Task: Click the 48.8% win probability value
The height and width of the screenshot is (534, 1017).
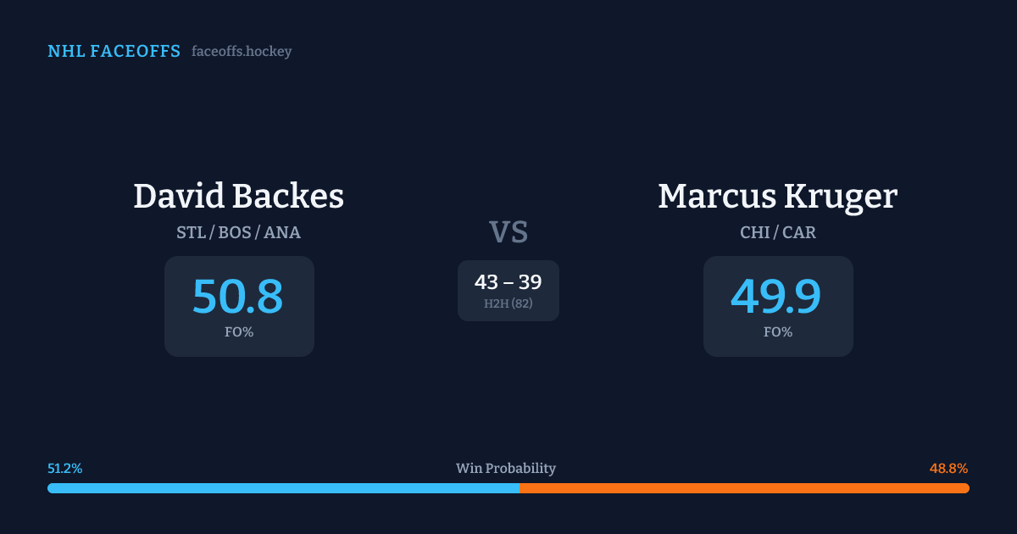Action: click(948, 469)
